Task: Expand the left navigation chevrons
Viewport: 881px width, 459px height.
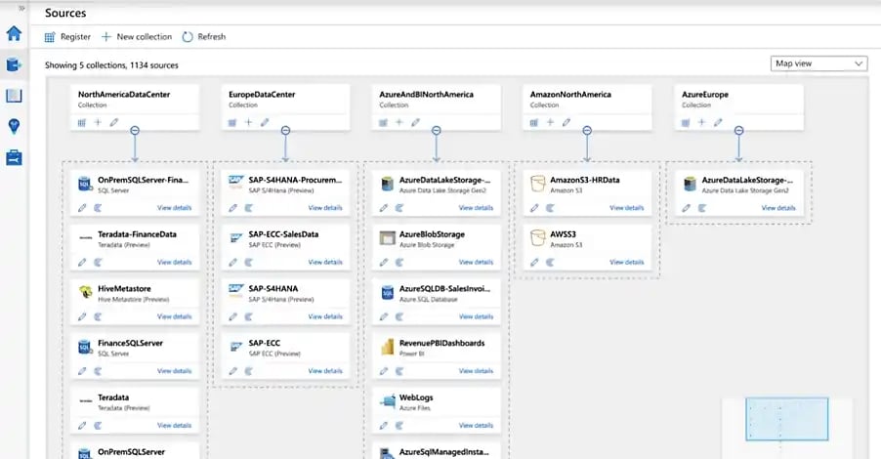Action: 21,8
